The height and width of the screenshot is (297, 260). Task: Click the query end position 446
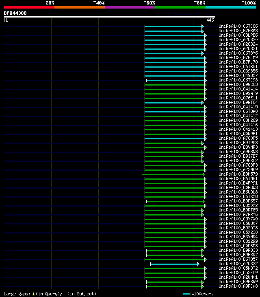pos(210,20)
